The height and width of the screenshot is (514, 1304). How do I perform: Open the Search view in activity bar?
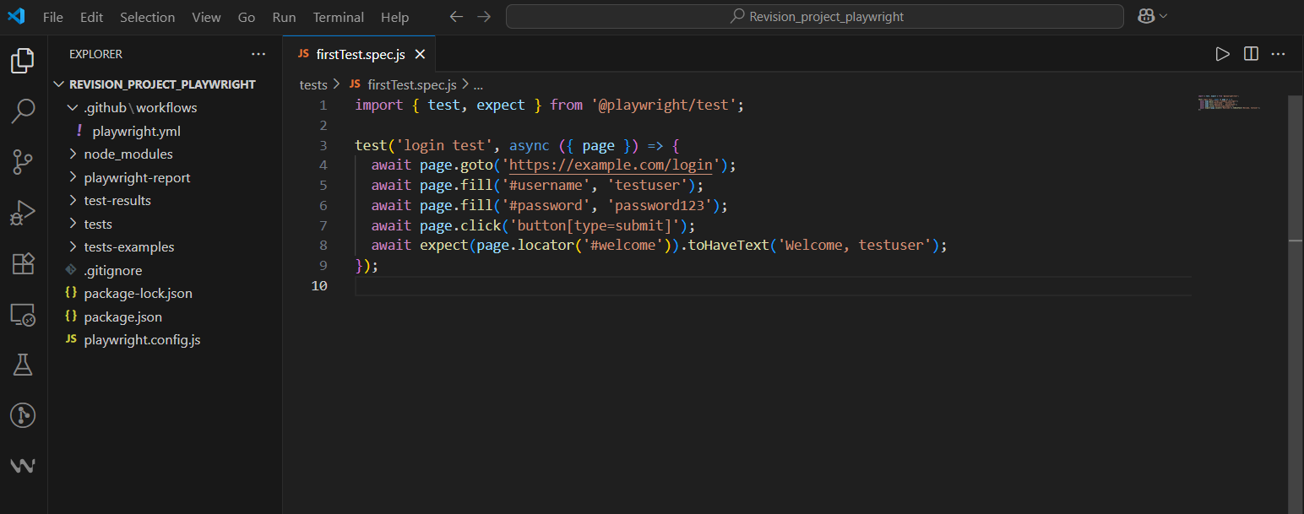coord(23,111)
